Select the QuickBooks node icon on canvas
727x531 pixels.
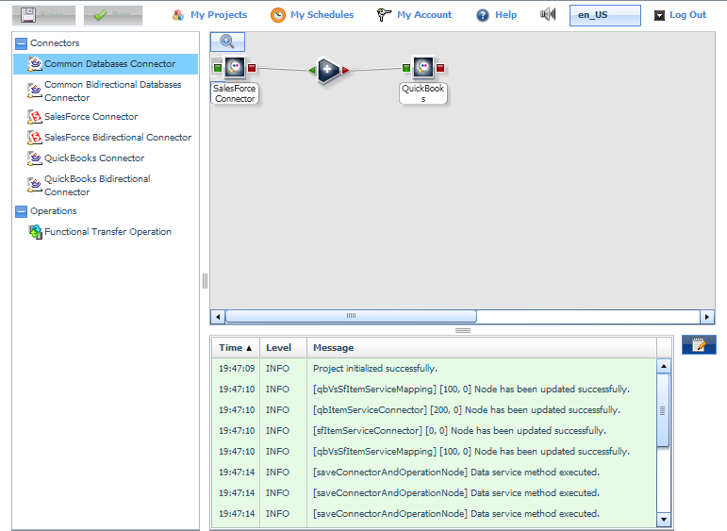click(423, 68)
